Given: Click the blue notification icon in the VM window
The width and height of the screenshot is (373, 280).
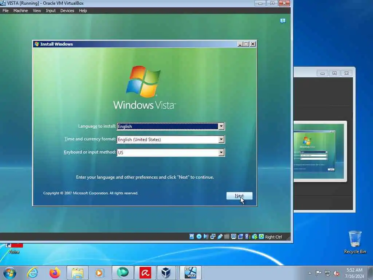Looking at the screenshot, I should (283, 21).
